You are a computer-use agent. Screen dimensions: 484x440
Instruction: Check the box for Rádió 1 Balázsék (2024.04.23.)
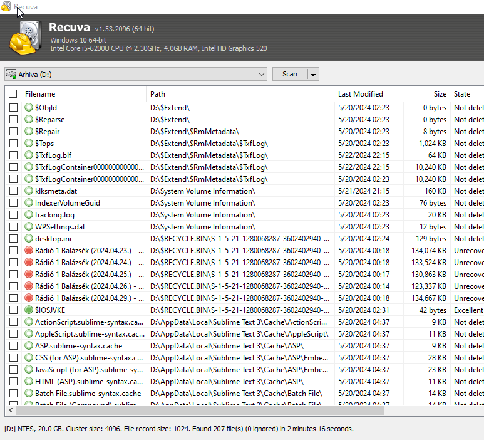click(13, 250)
